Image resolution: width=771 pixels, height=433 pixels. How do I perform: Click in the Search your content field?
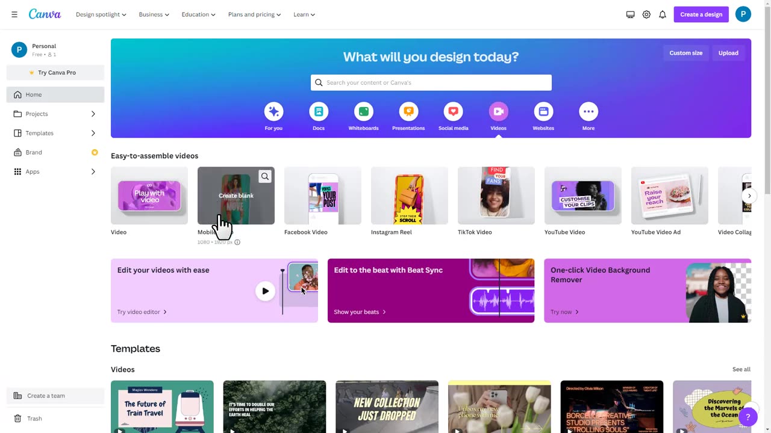click(431, 82)
